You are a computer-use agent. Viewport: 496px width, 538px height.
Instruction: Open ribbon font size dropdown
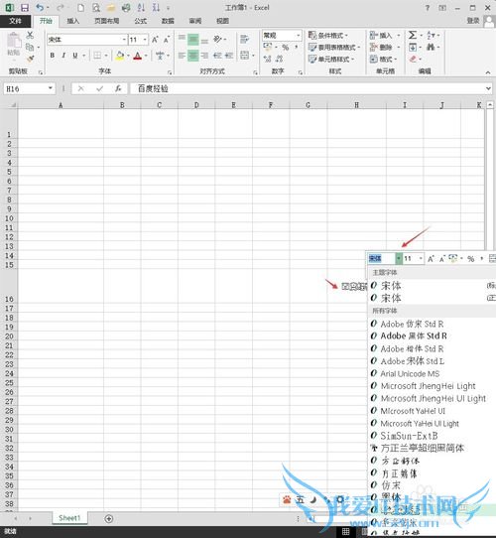tap(145, 40)
